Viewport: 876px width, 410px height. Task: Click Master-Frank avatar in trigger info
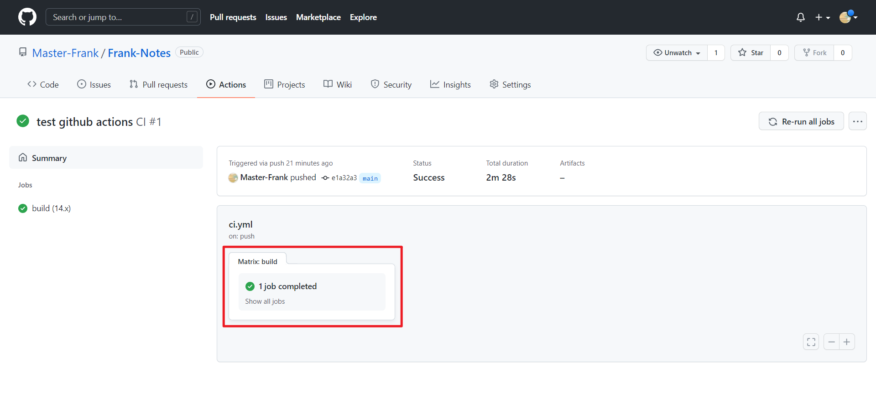pyautogui.click(x=233, y=178)
